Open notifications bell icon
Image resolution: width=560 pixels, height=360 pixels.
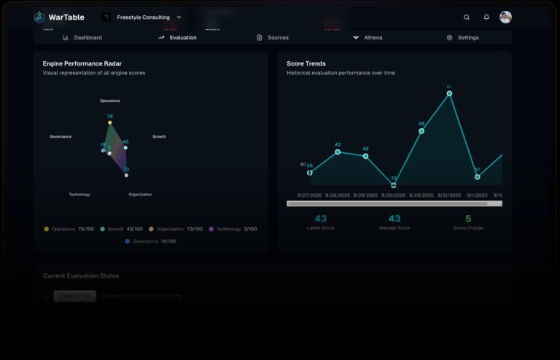click(486, 17)
